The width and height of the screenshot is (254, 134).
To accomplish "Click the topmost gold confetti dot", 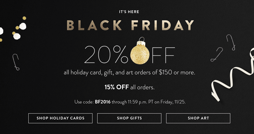I will click(x=24, y=18).
